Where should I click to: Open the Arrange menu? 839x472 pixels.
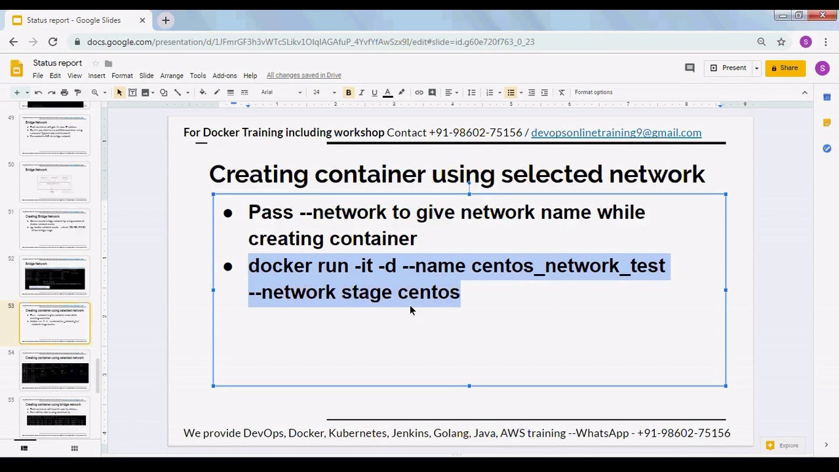tap(172, 75)
